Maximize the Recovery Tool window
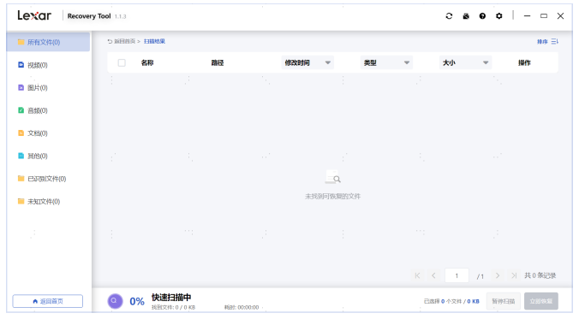Screen dimensions: 579x319 pyautogui.click(x=544, y=16)
